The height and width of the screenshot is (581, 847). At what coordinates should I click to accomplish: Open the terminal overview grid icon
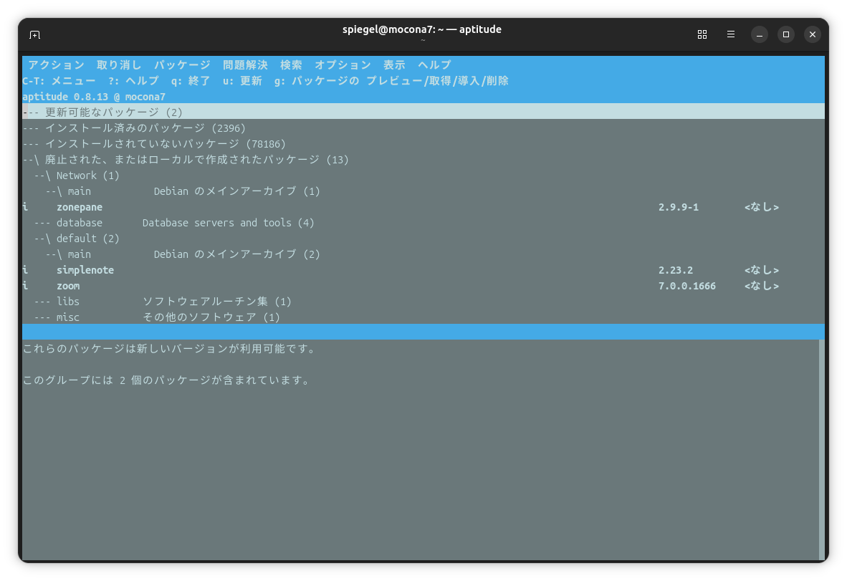(702, 34)
